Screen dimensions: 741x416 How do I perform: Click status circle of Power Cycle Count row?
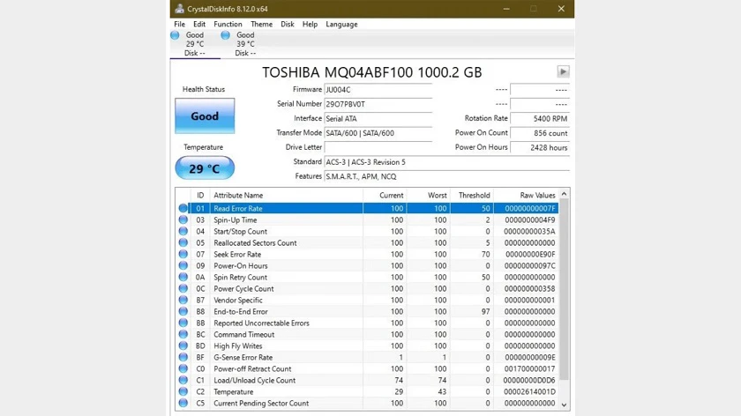tap(183, 288)
